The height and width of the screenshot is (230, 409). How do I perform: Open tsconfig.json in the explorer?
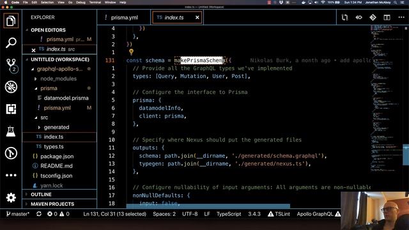pyautogui.click(x=56, y=176)
